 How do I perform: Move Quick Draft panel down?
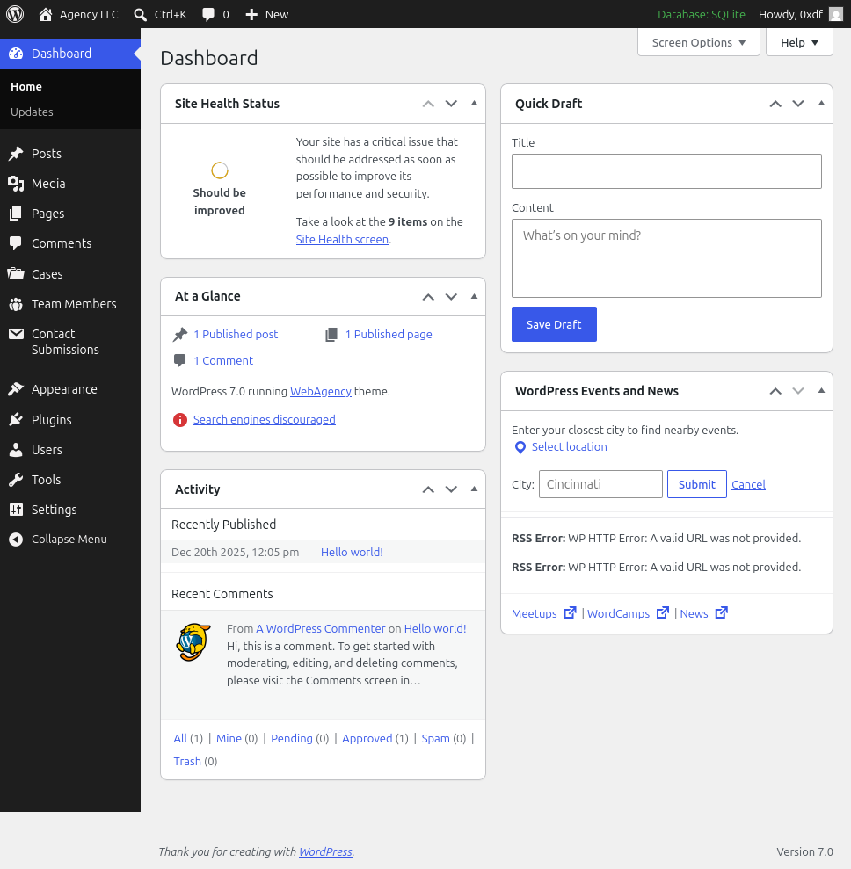tap(798, 104)
